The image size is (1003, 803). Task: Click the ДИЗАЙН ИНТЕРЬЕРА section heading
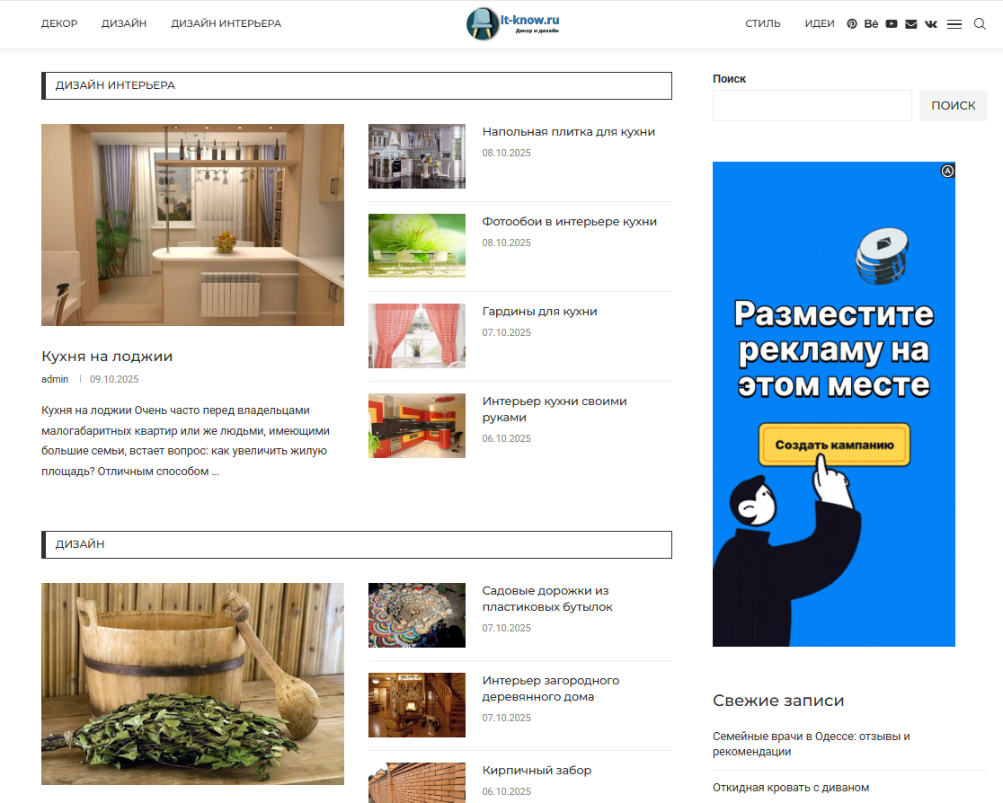pos(115,85)
